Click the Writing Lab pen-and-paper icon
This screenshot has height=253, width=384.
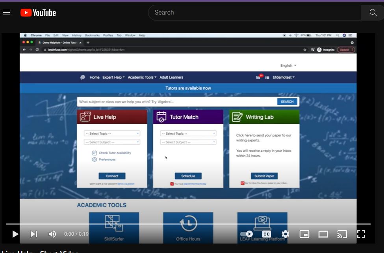[237, 117]
